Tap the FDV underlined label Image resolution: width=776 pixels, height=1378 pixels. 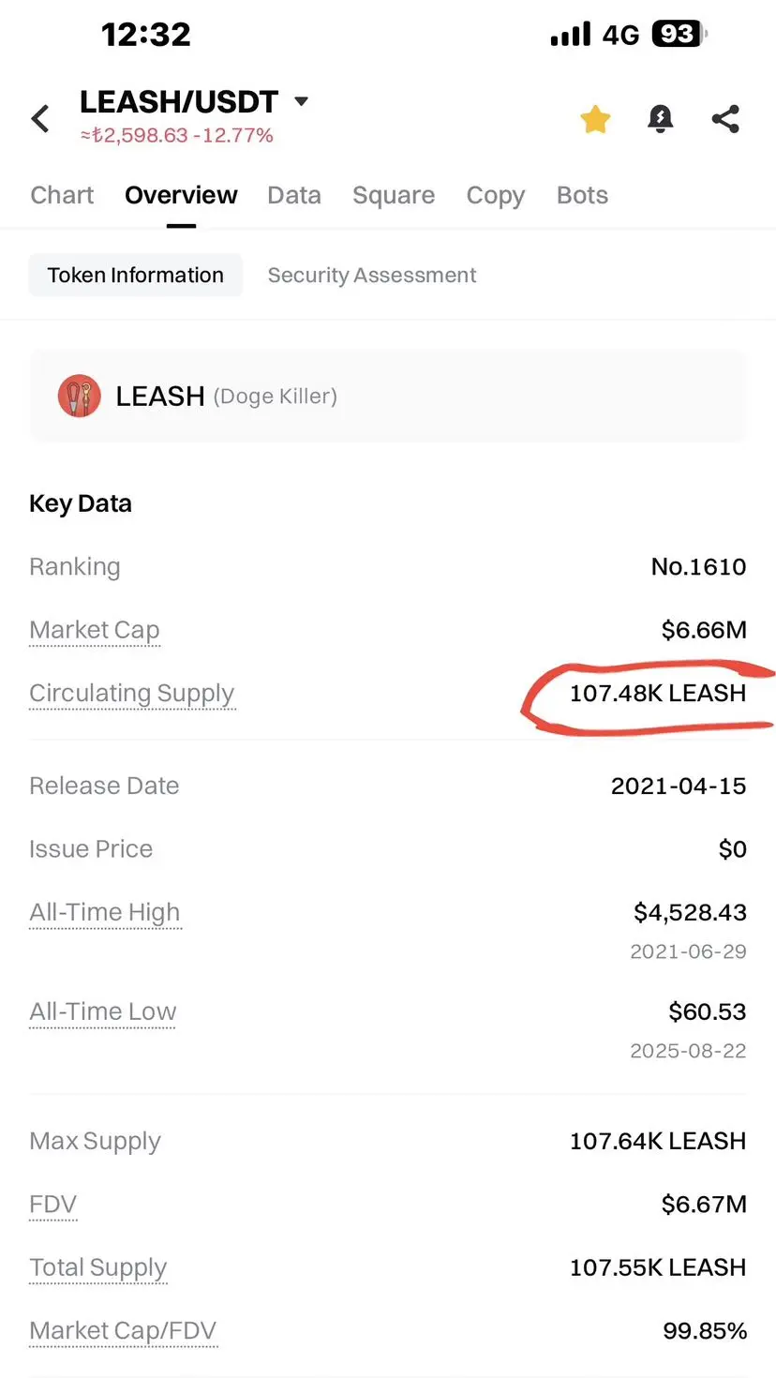pyautogui.click(x=52, y=1204)
